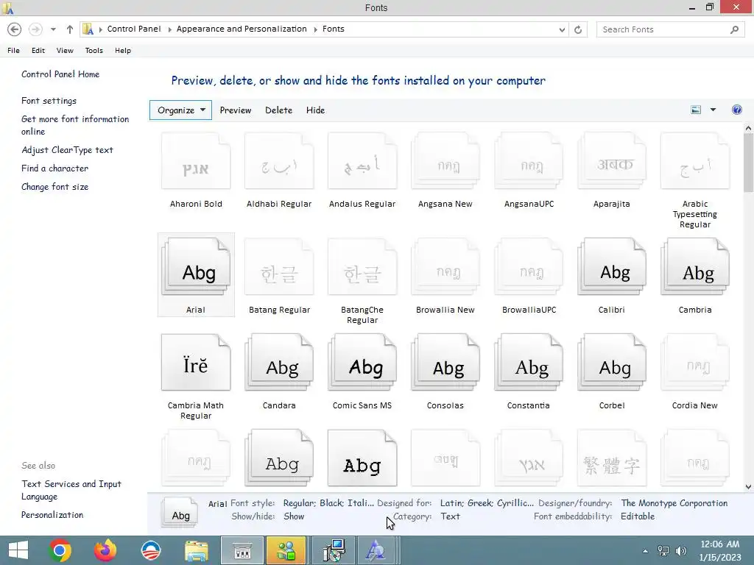
Task: Select the Browallia New font icon
Action: 445,266
